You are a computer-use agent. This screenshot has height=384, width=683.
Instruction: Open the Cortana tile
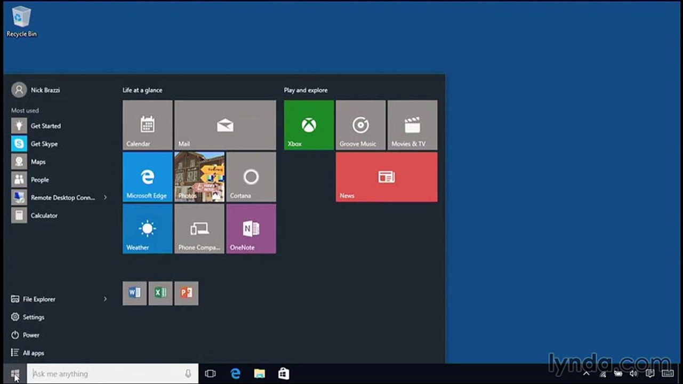click(x=251, y=177)
